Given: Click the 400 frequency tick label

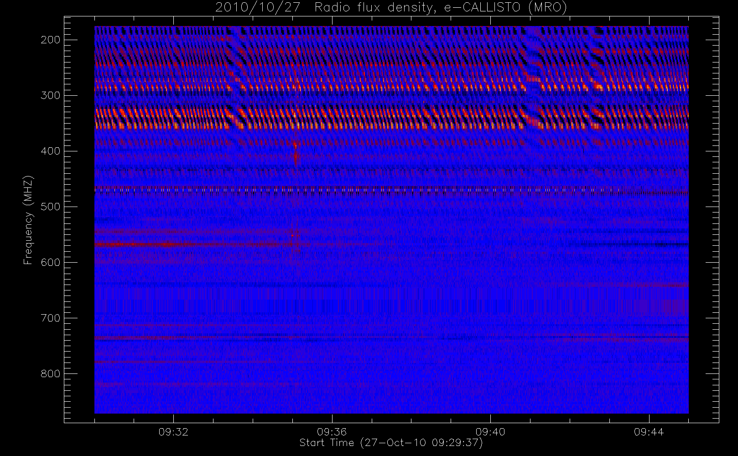Looking at the screenshot, I should [x=51, y=151].
